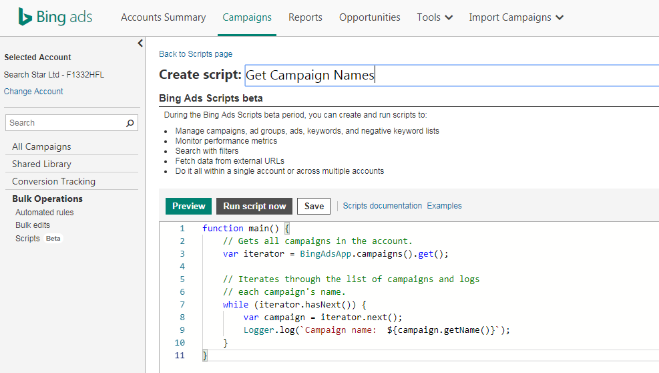Image resolution: width=659 pixels, height=373 pixels.
Task: Open the Examples link
Action: coord(444,205)
